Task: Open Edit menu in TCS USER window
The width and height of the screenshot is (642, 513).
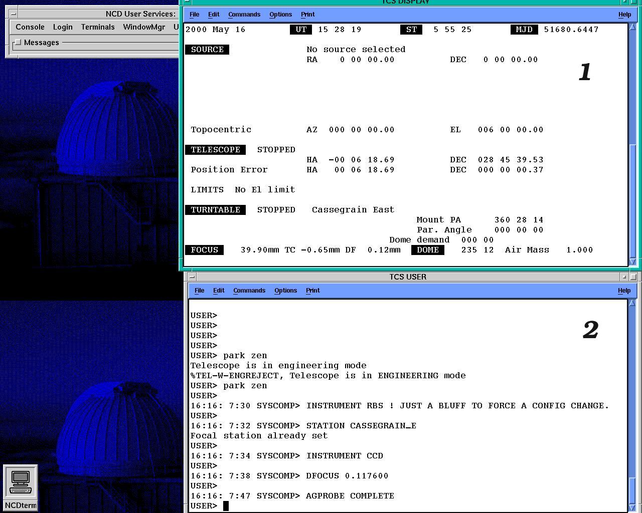Action: 219,291
